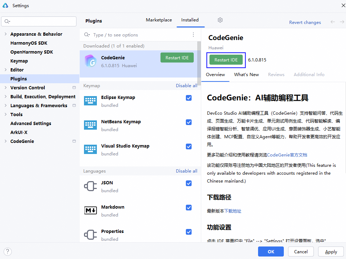Click the CodeGenie plugin logo icon
This screenshot has height=259, width=346.
click(x=90, y=61)
